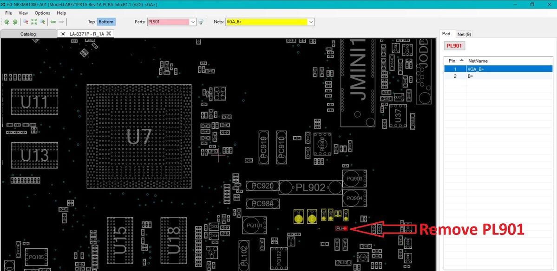
Task: Switch board view to Bottom side
Action: (106, 22)
